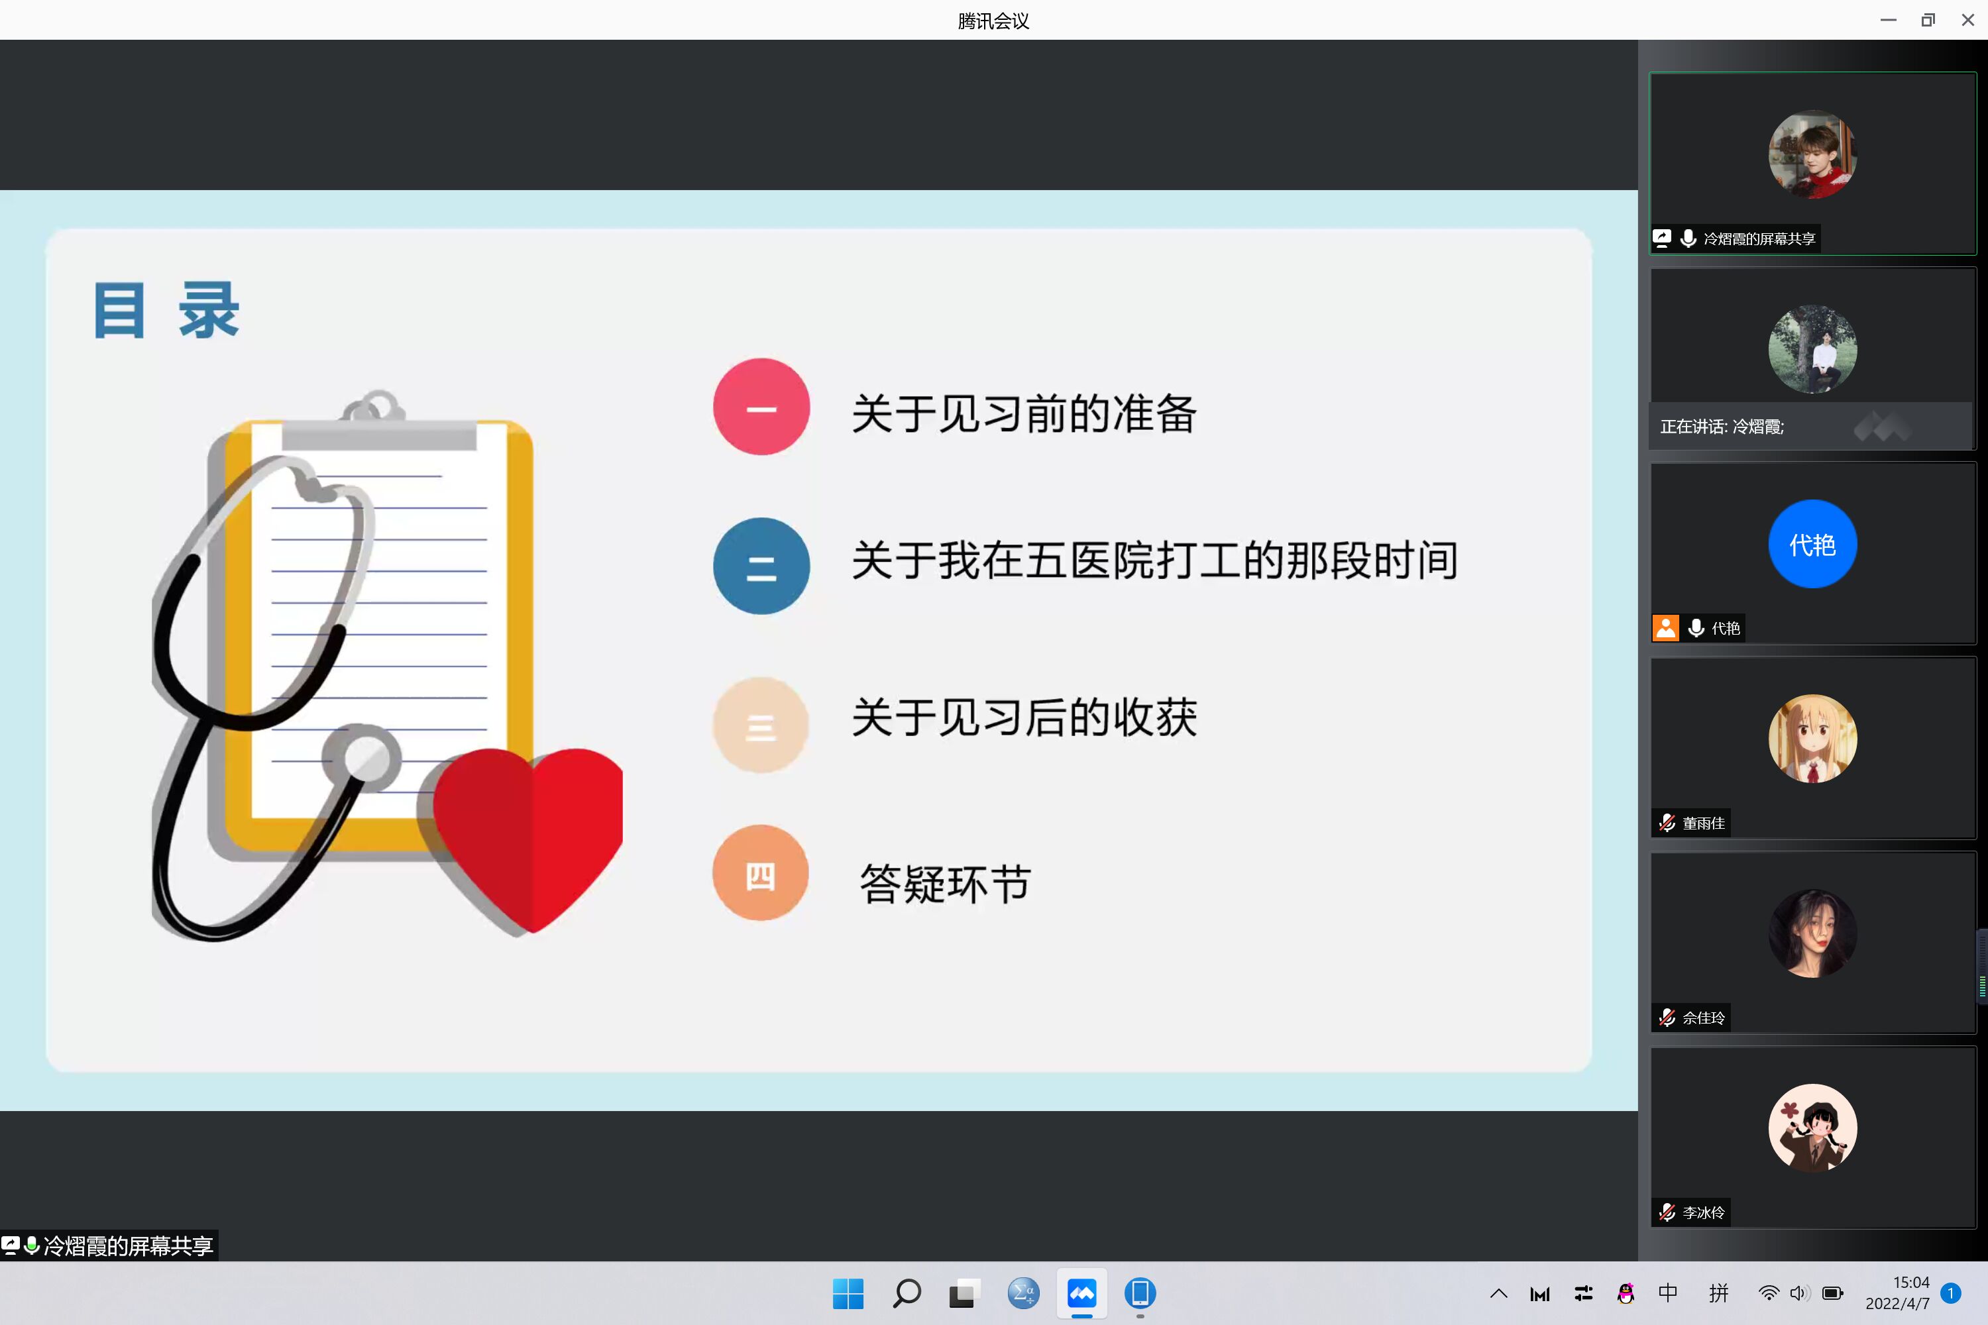Open the clock showing 15:04 2022/4/7
This screenshot has width=1988, height=1325.
pos(1899,1293)
